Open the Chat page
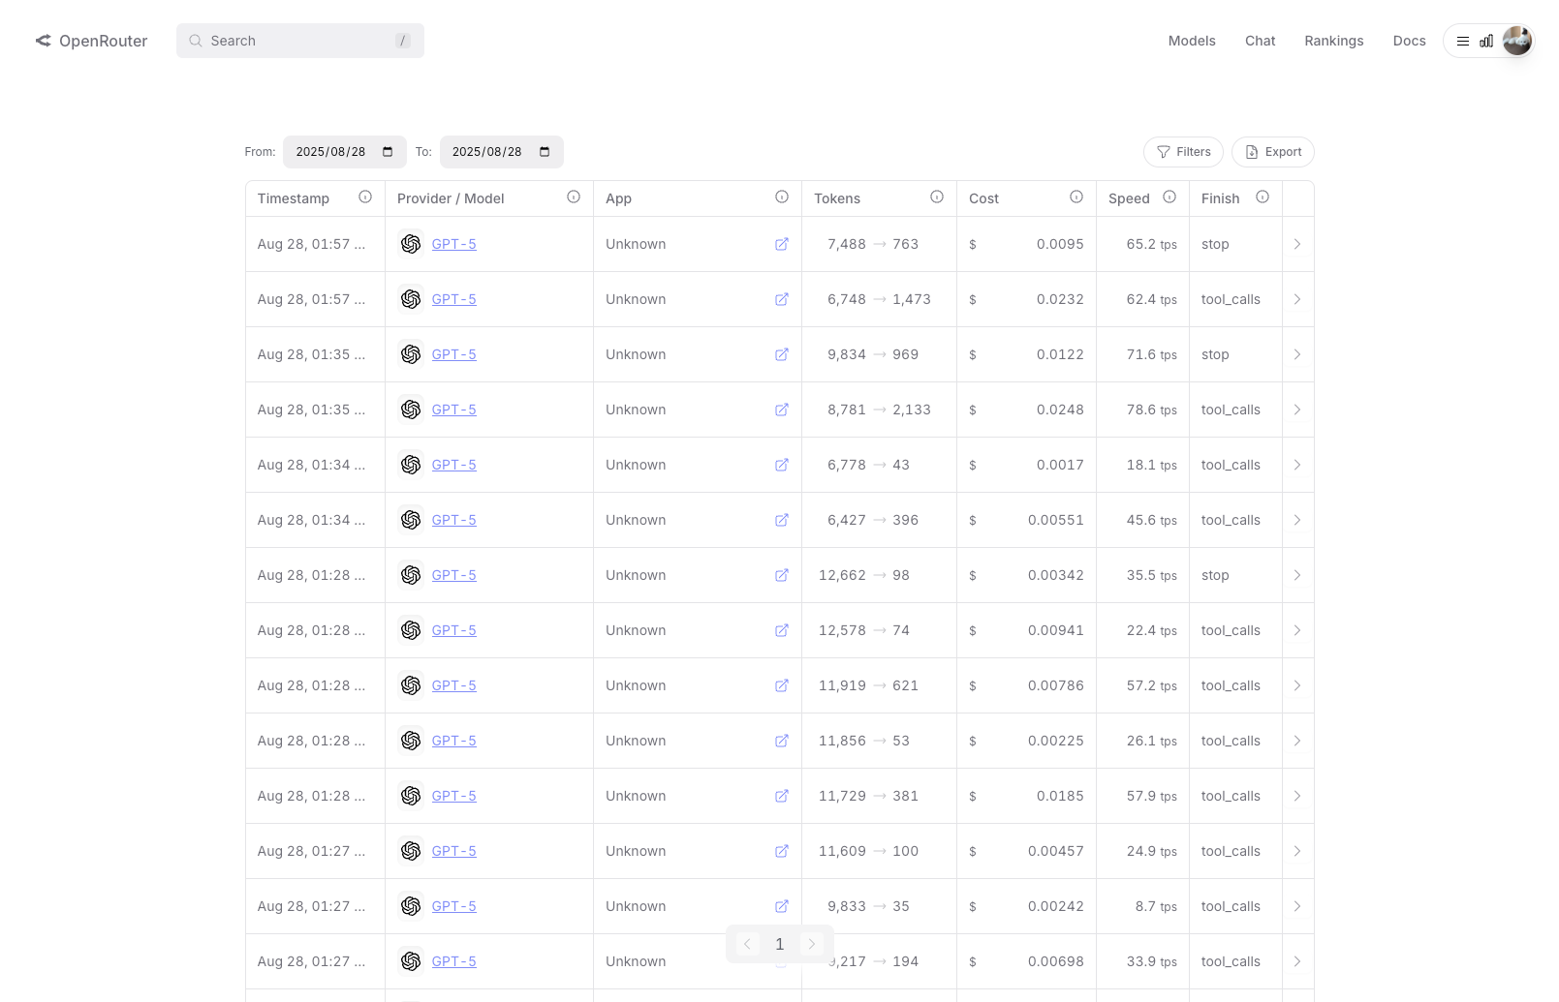 pyautogui.click(x=1260, y=41)
